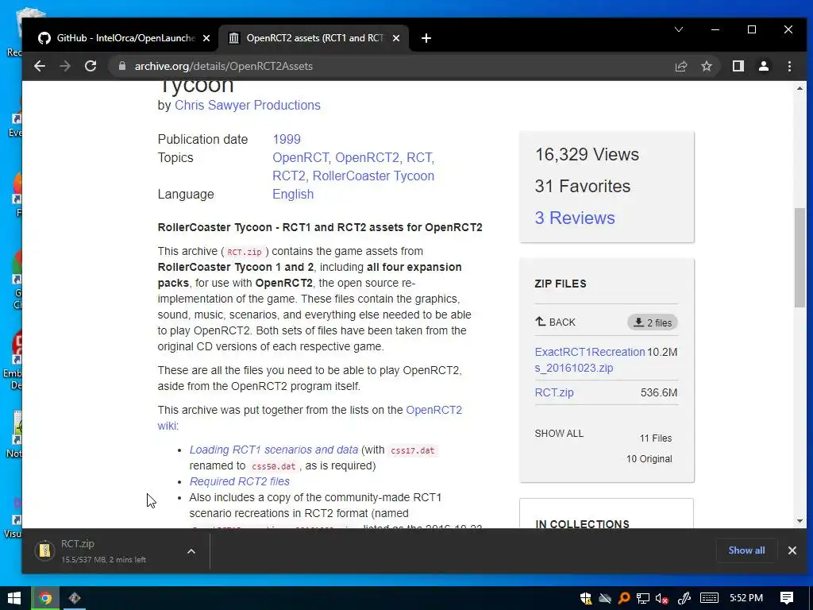This screenshot has width=813, height=610.
Task: Go back using browser back arrow
Action: click(x=40, y=66)
